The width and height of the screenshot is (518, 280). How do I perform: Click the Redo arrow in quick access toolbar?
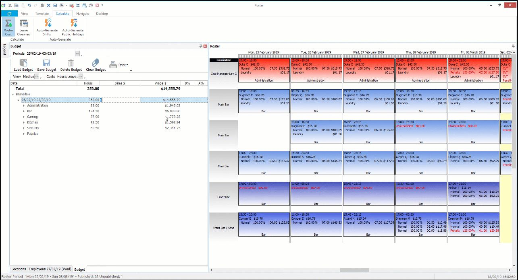(36, 5)
